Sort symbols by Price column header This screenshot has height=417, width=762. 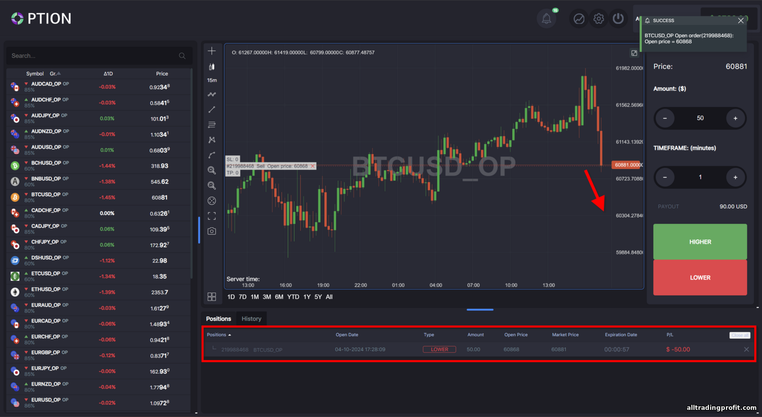point(162,74)
